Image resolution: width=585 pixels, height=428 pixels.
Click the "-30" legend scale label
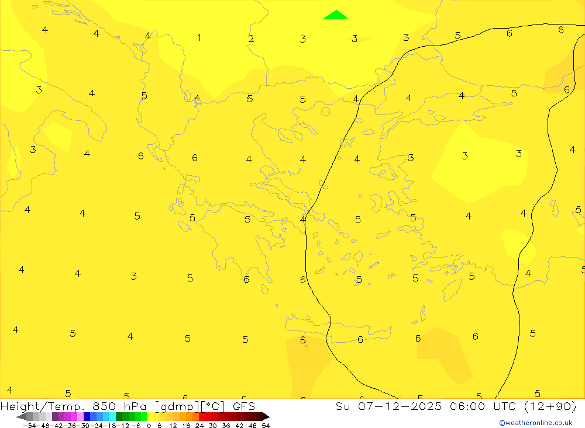click(x=83, y=426)
